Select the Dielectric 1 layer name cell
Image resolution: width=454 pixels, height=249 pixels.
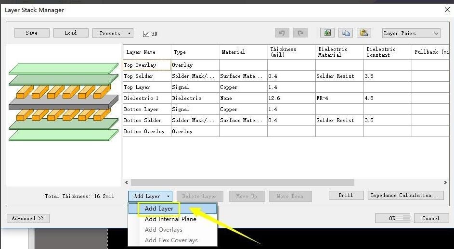point(147,98)
